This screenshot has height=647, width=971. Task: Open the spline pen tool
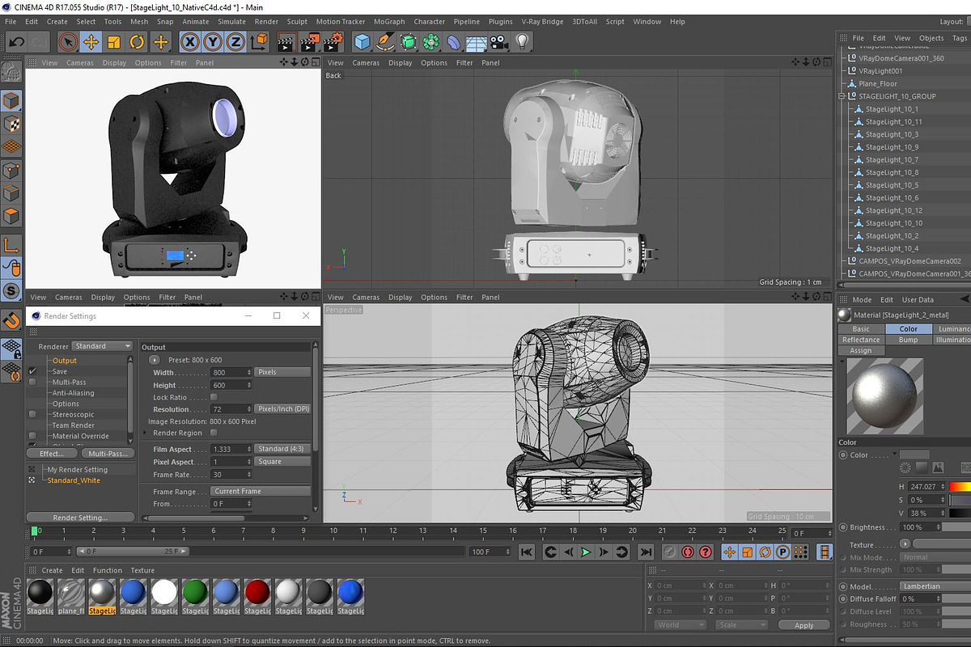[386, 42]
